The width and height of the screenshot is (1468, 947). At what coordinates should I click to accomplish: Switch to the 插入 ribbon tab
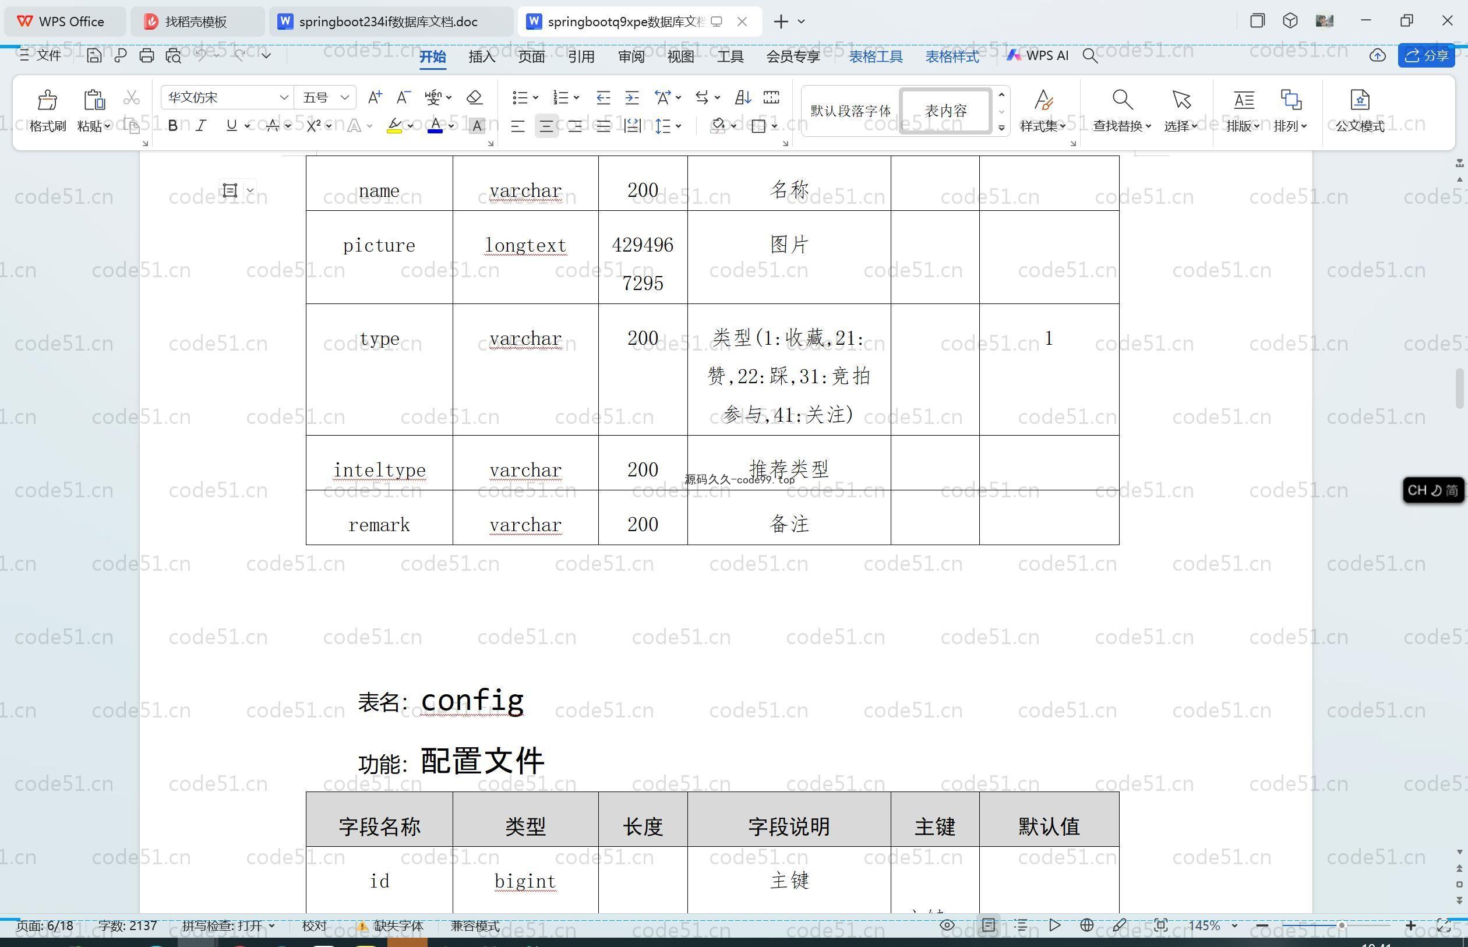pyautogui.click(x=482, y=56)
